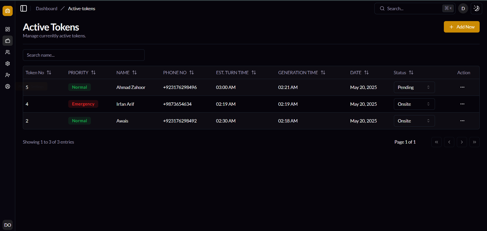The image size is (487, 231).
Task: Open Settings via the gear icon
Action: 7,64
